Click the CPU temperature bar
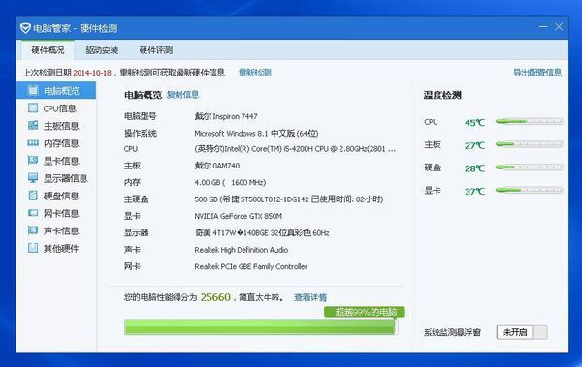 (x=529, y=121)
